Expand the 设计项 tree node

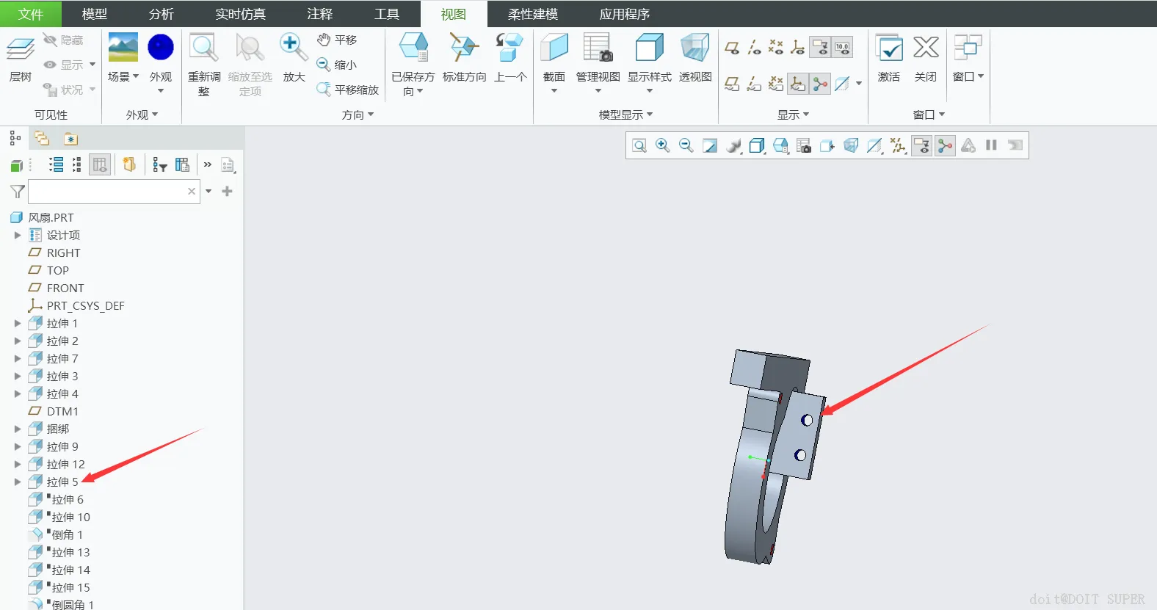(x=18, y=236)
